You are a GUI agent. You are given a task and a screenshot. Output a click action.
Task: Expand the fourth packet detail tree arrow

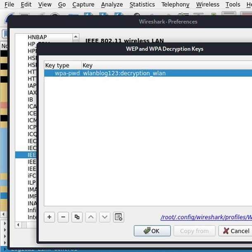[x=5, y=242]
